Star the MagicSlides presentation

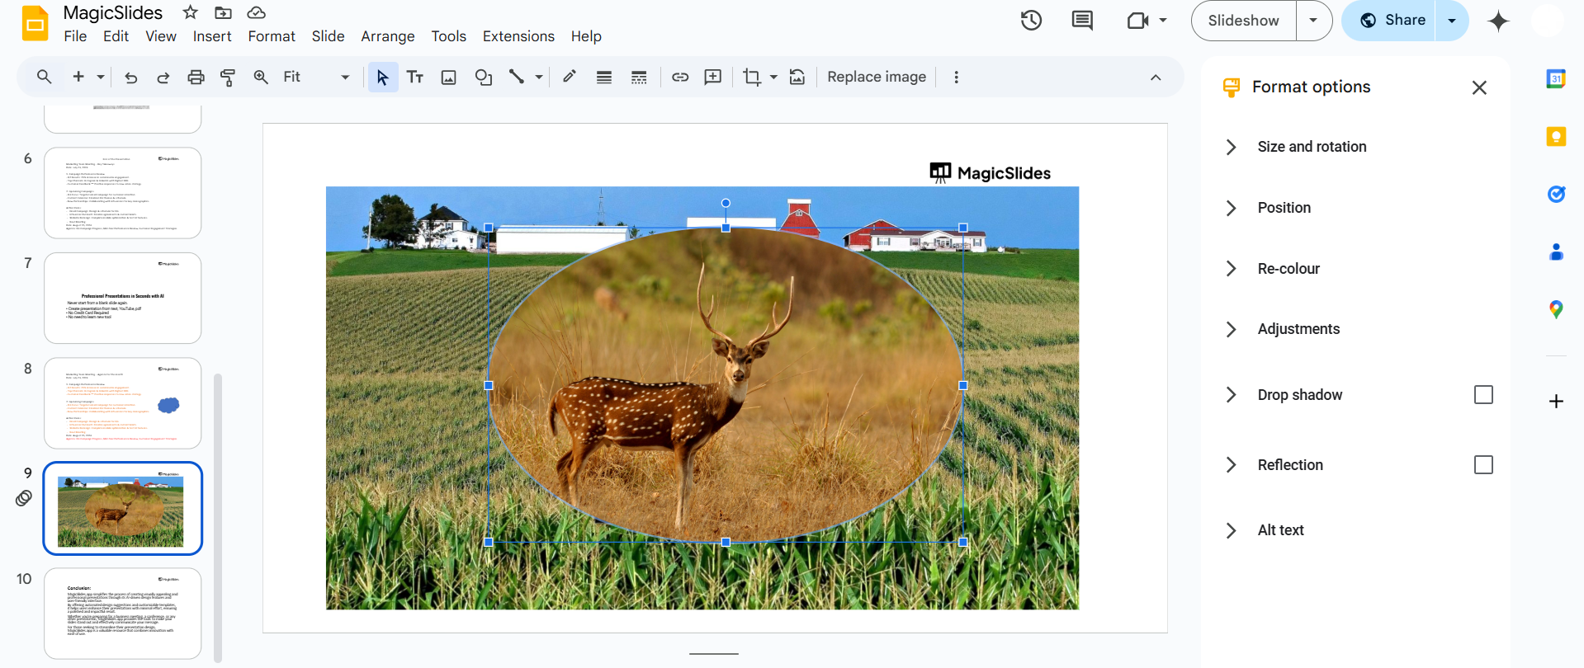point(191,12)
